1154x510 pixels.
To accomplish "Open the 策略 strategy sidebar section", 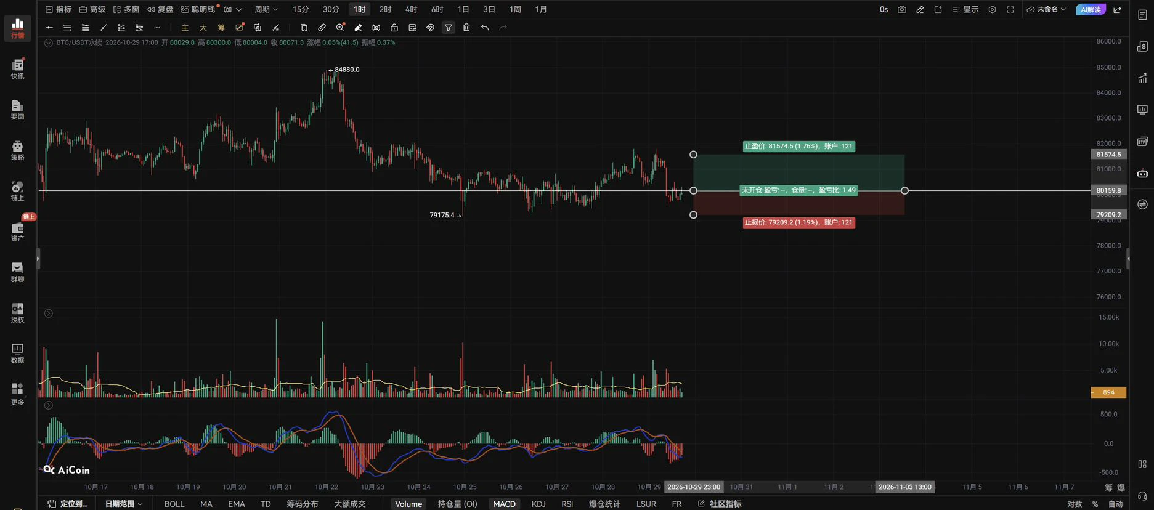I will [x=17, y=150].
